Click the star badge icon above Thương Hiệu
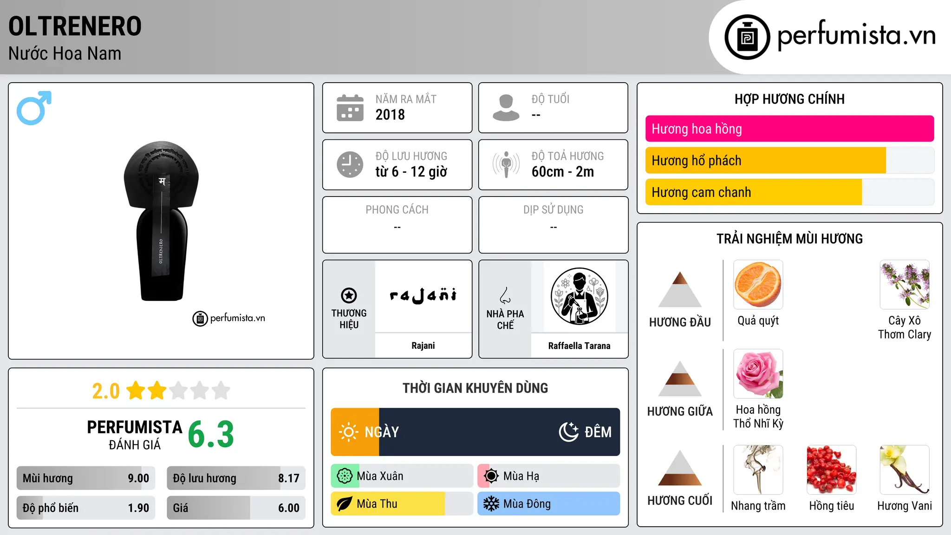The width and height of the screenshot is (951, 535). (349, 295)
